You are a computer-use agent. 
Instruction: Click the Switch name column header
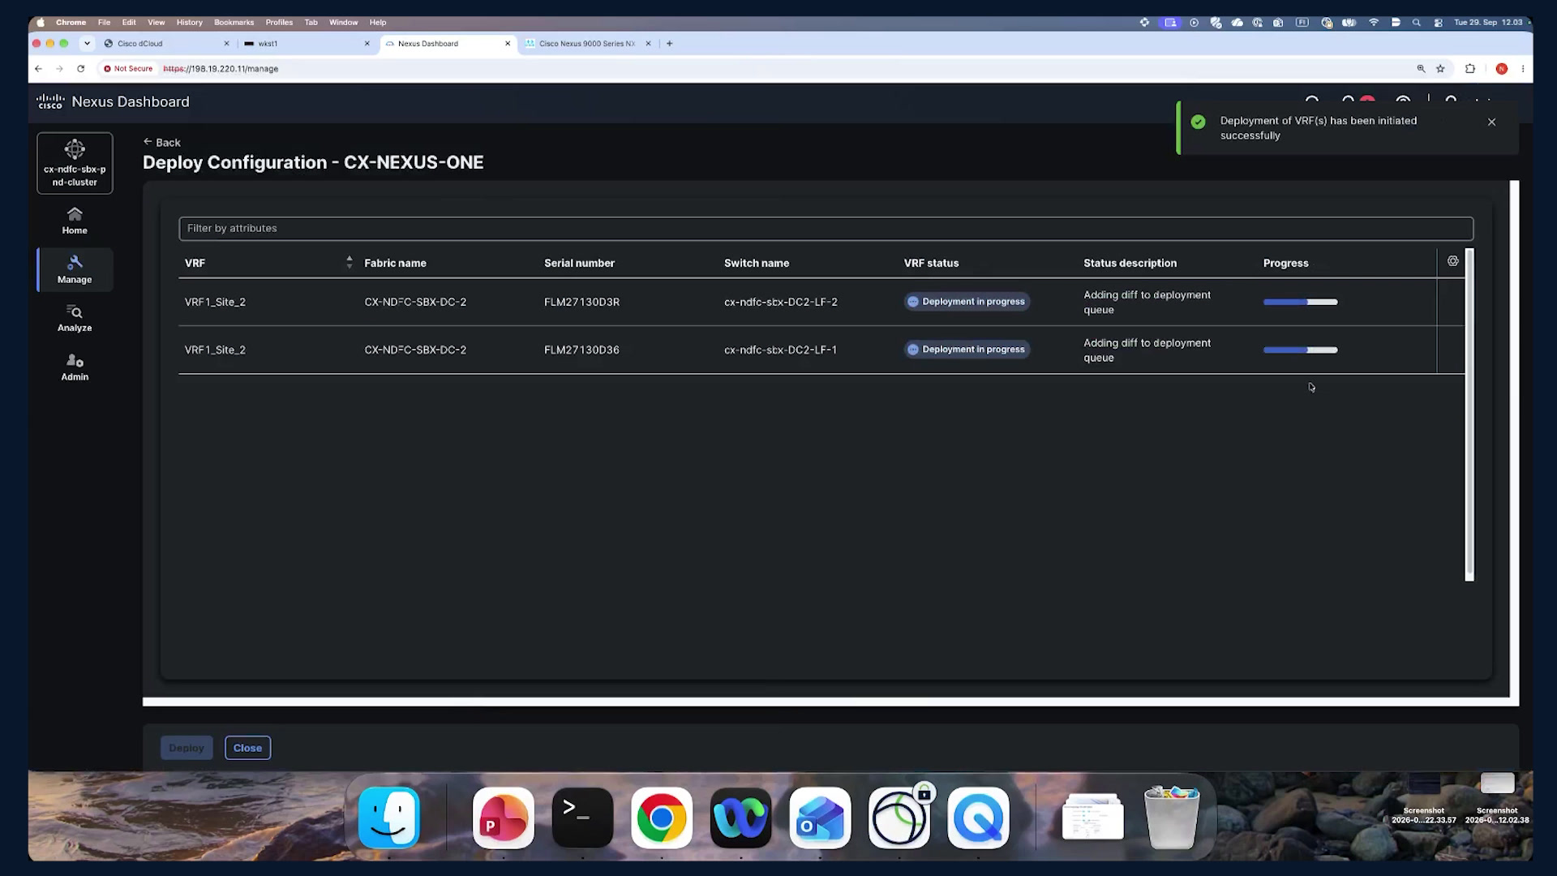tap(756, 263)
